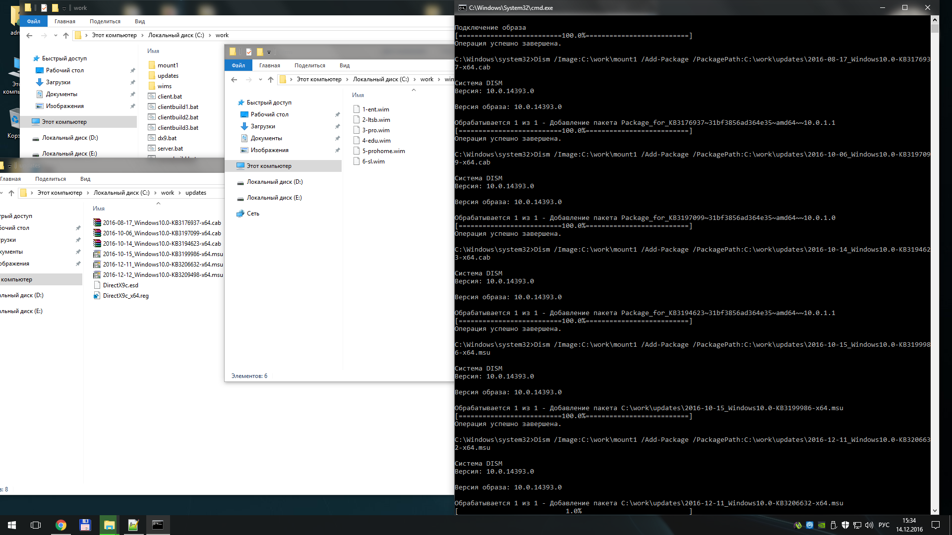
Task: Select clientbuild1.bat in work window
Action: pos(173,107)
